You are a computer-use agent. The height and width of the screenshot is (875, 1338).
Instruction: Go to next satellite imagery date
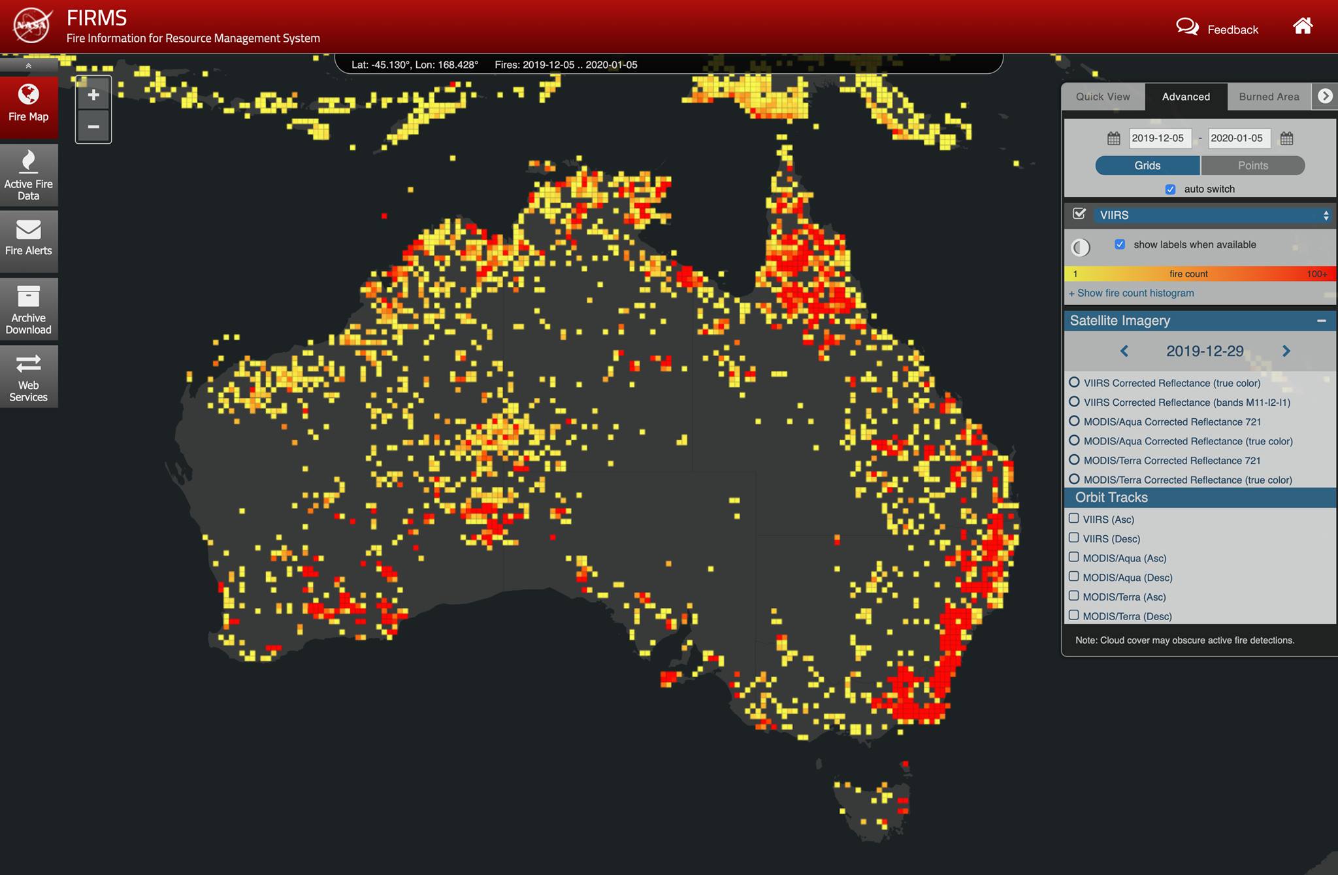coord(1286,352)
